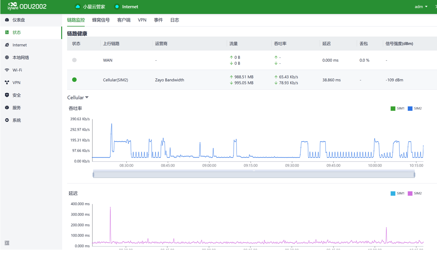Viewport: 437px width, 253px height.
Task: Click the throughput chart time range slider
Action: pyautogui.click(x=254, y=175)
